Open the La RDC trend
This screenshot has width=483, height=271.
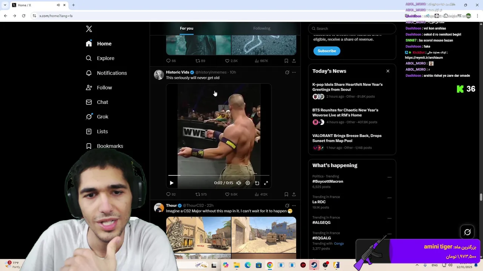[x=319, y=202]
